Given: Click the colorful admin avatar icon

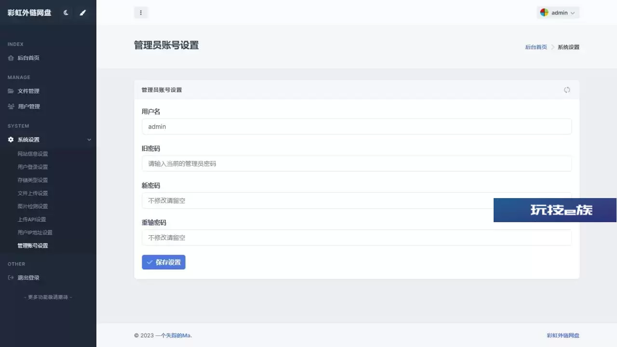Looking at the screenshot, I should tap(544, 13).
